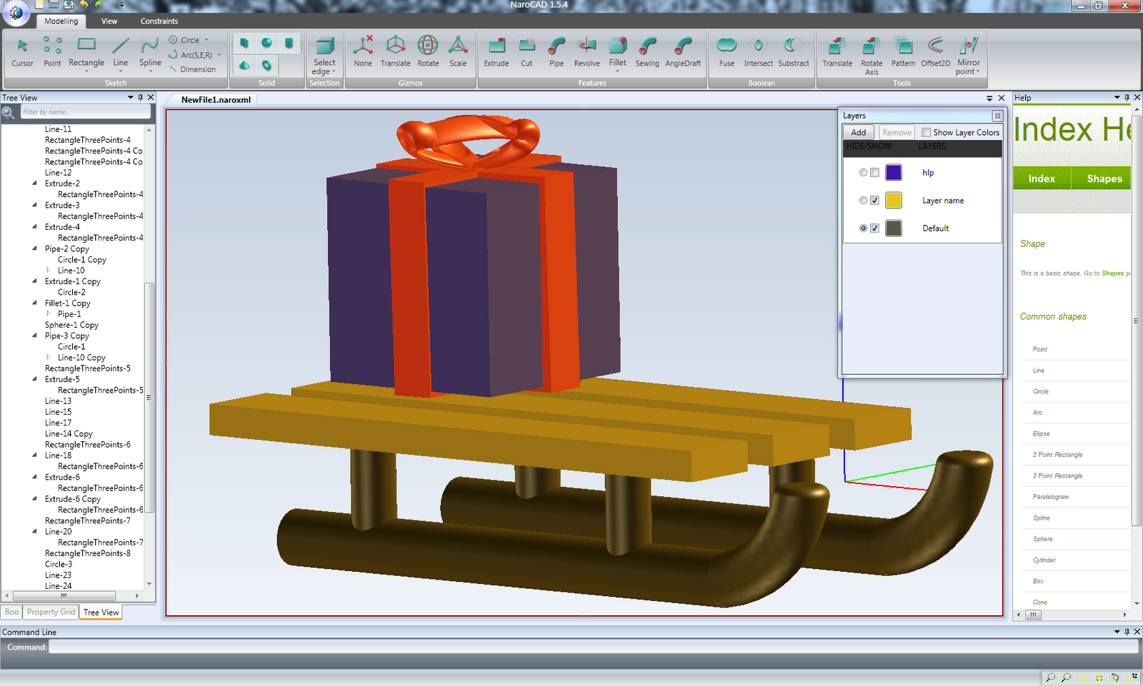1143x686 pixels.
Task: Toggle visibility checkbox for hlp layer
Action: pyautogui.click(x=874, y=173)
